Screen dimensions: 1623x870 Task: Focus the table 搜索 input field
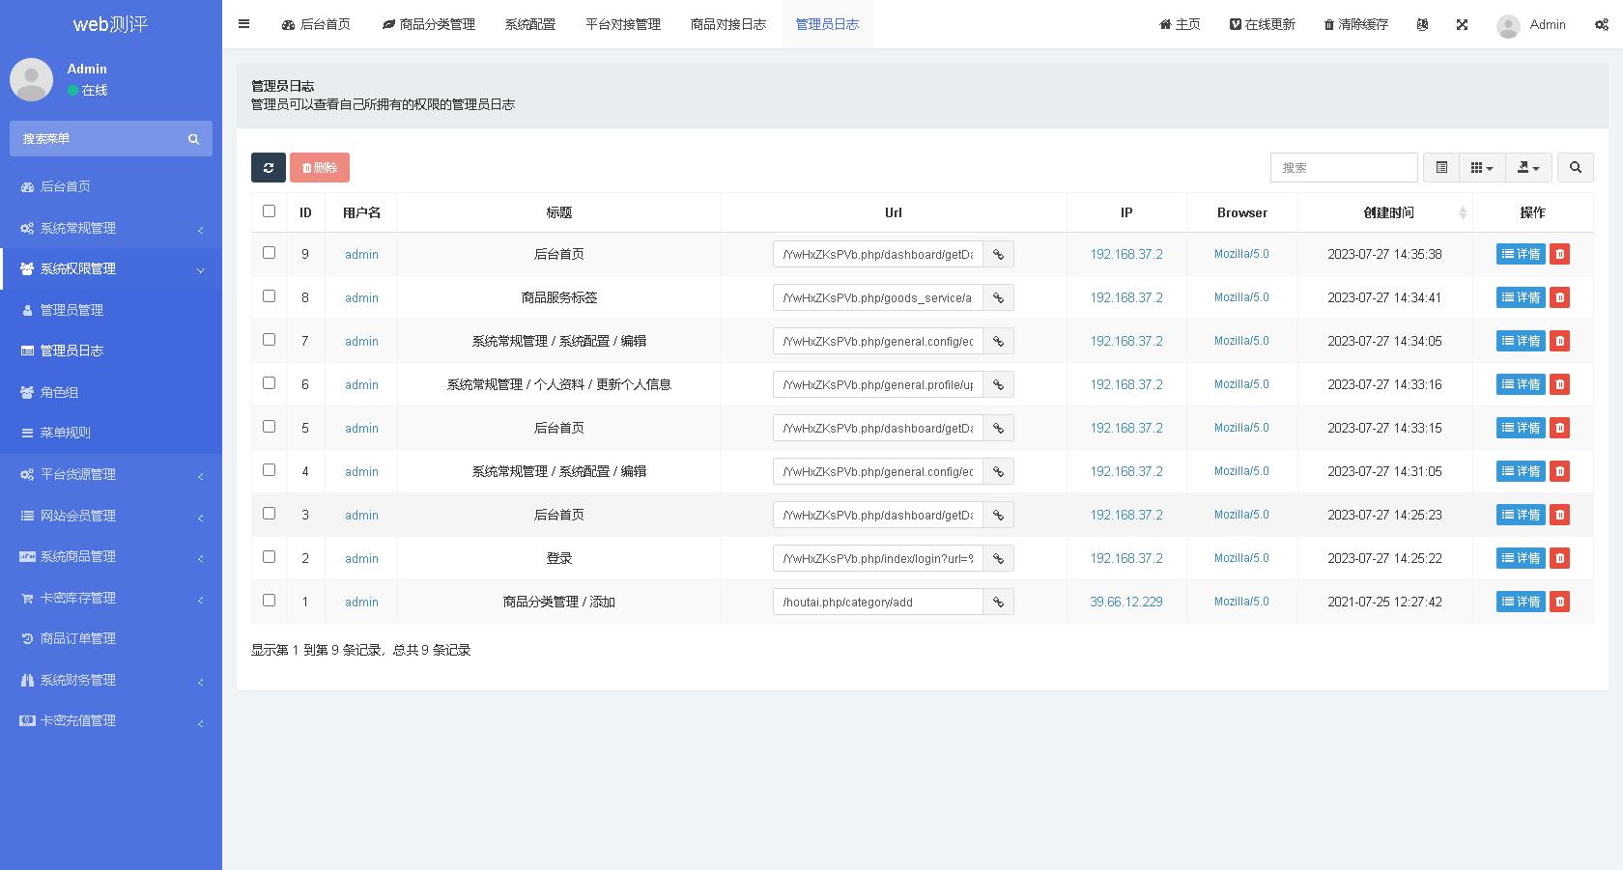click(x=1344, y=167)
